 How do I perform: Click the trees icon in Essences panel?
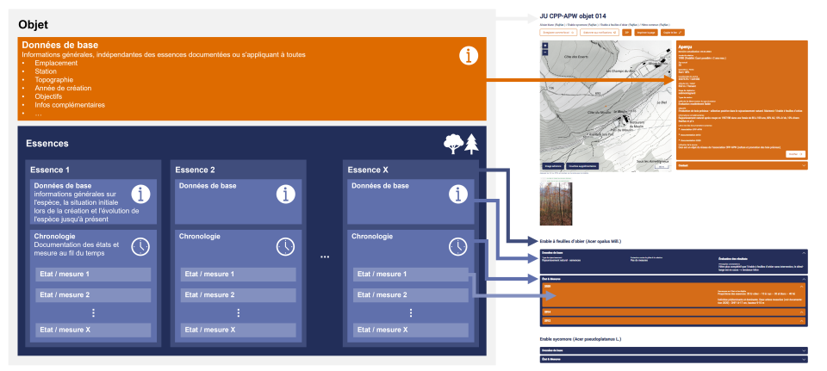pos(461,144)
